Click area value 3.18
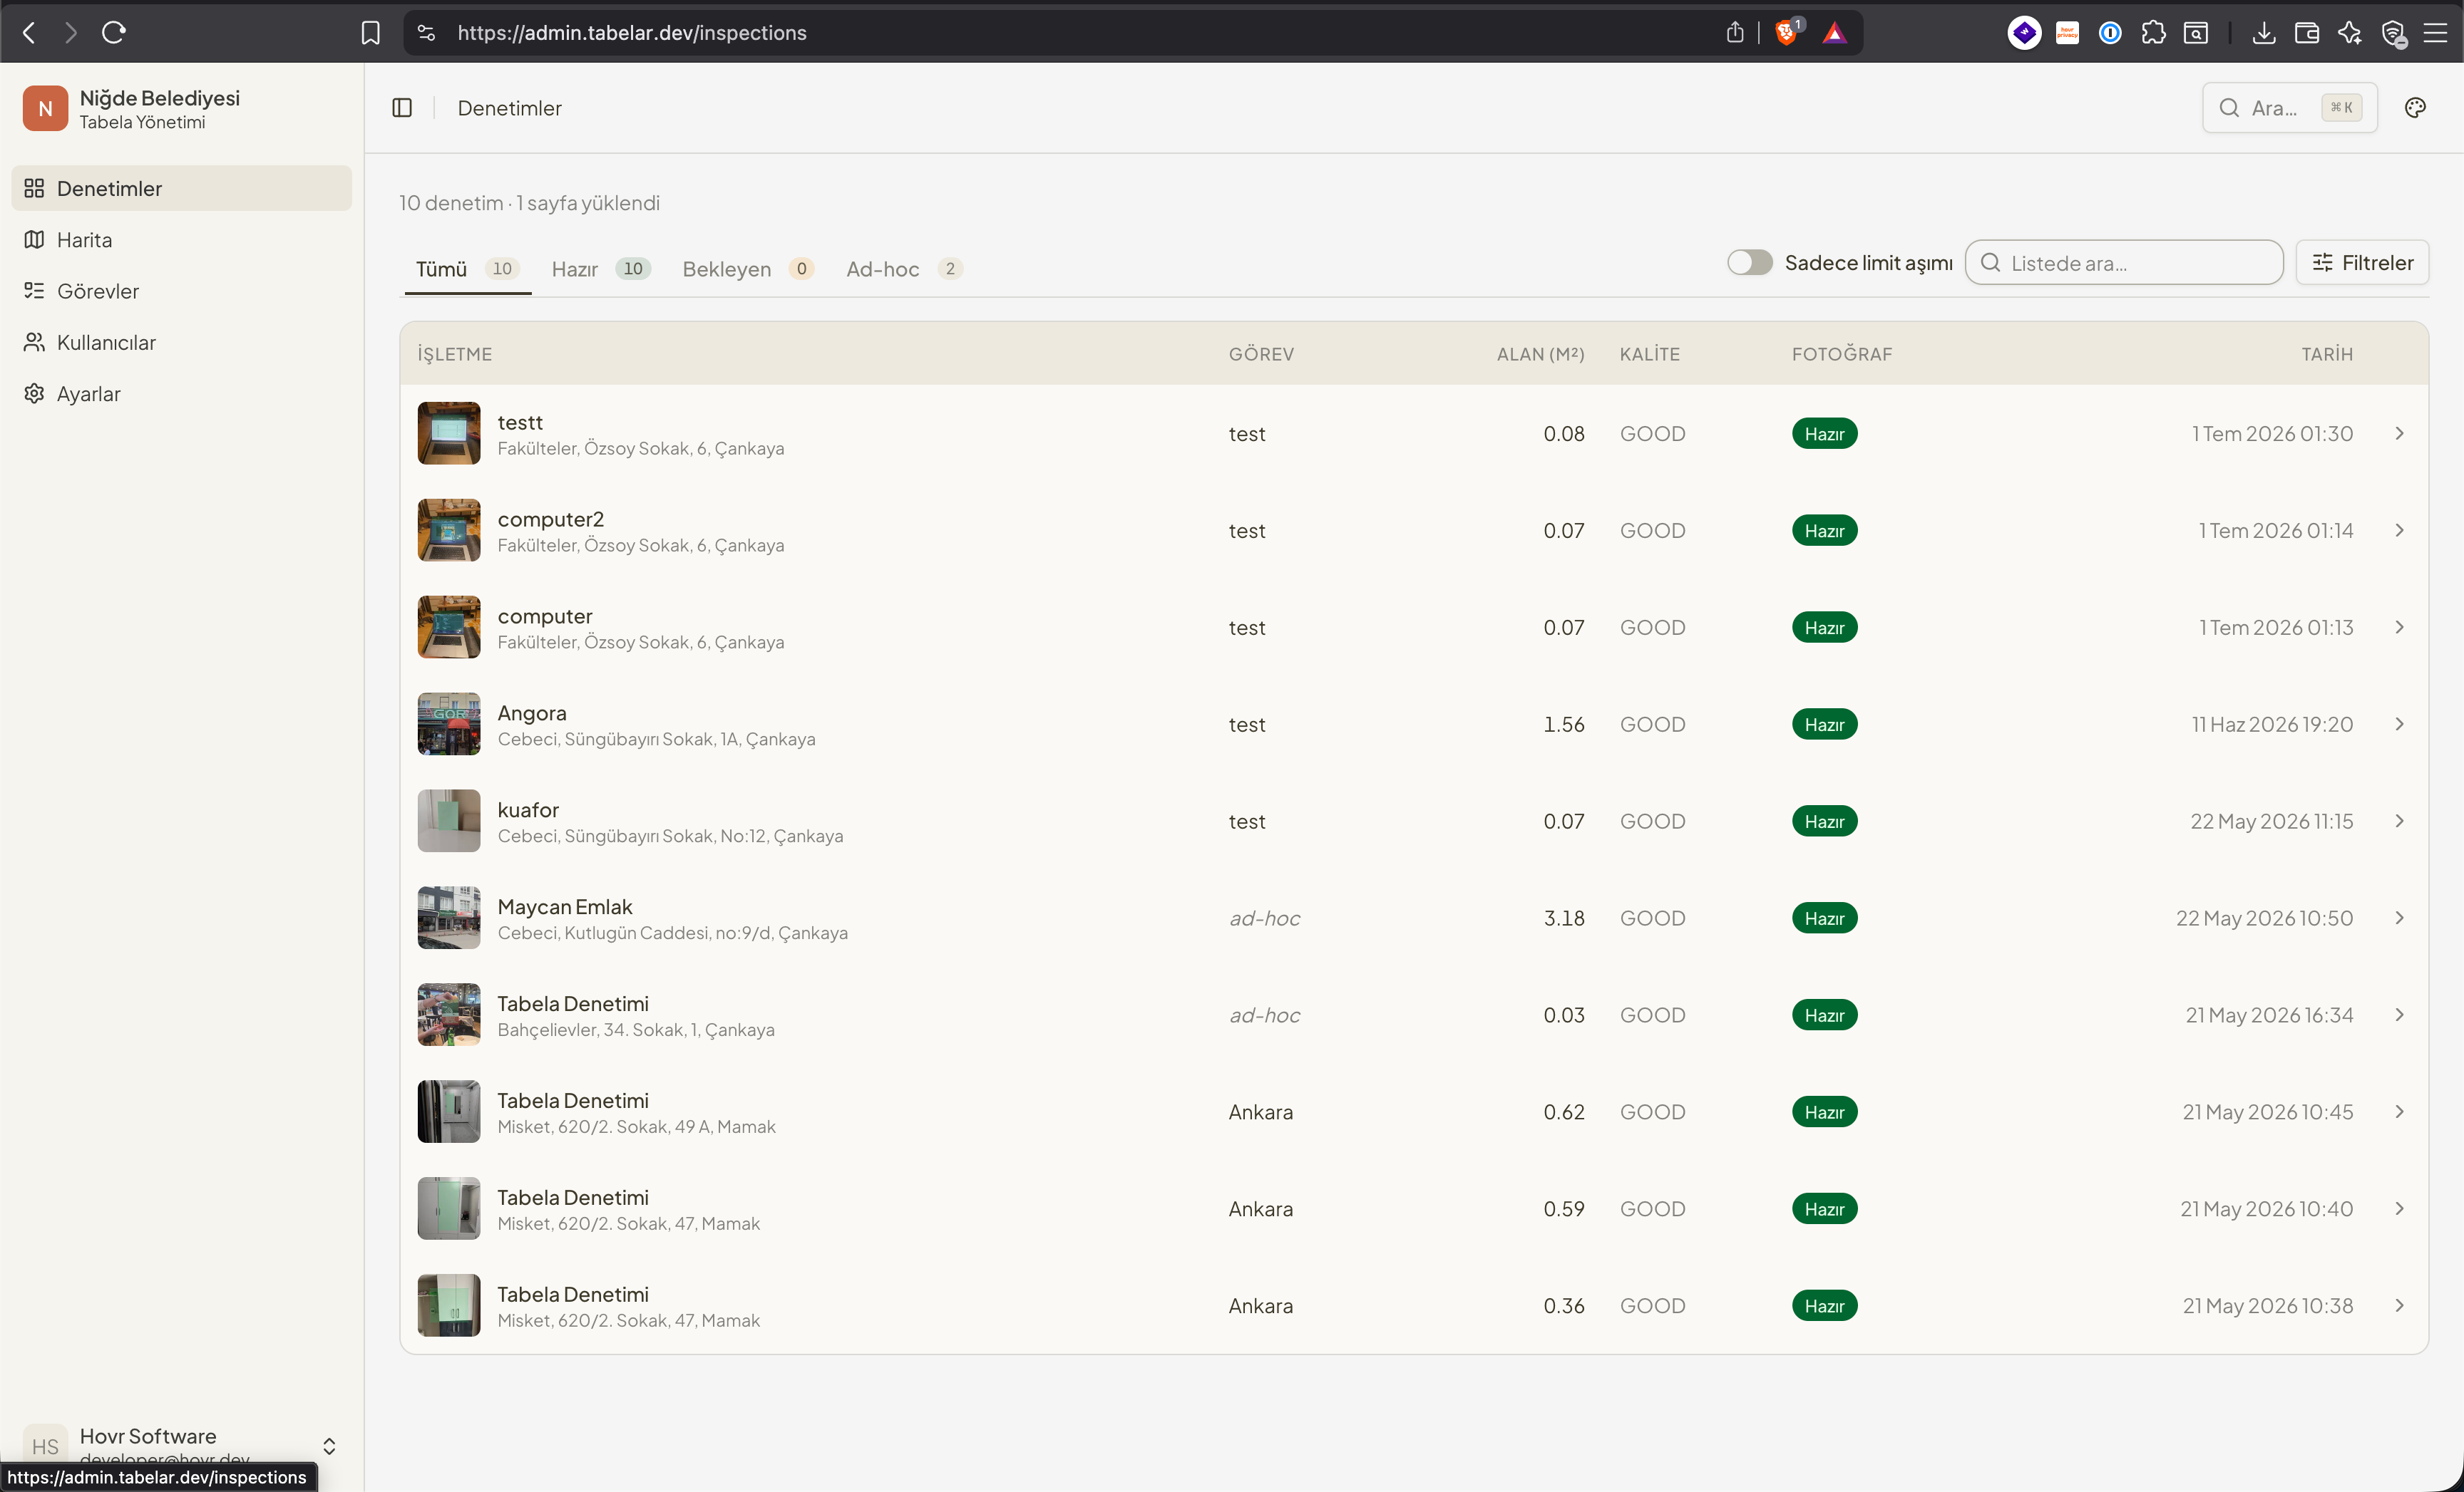This screenshot has height=1492, width=2464. coord(1564,918)
